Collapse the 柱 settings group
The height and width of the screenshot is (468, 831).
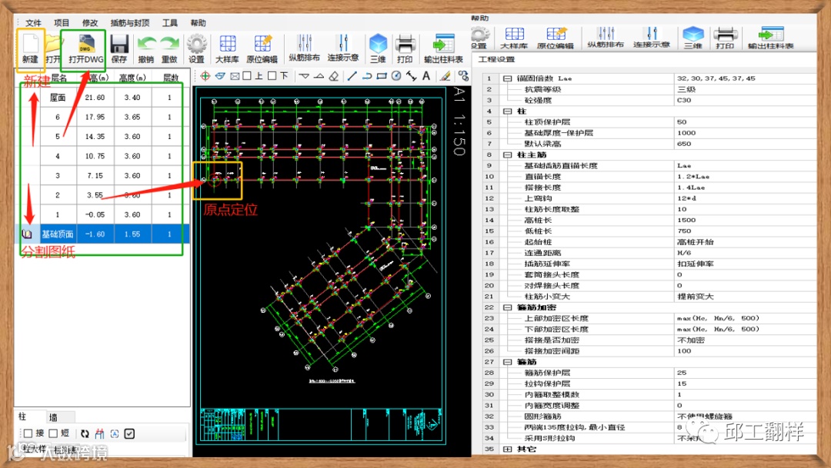[507, 111]
